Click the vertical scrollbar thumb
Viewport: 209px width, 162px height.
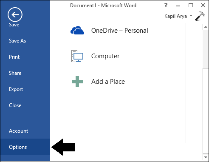click(206, 111)
